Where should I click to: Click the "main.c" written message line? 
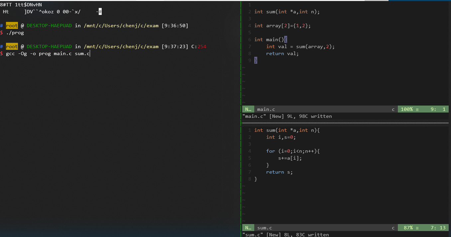click(287, 116)
